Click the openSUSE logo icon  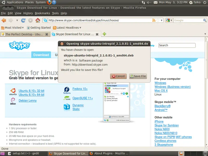(67, 98)
